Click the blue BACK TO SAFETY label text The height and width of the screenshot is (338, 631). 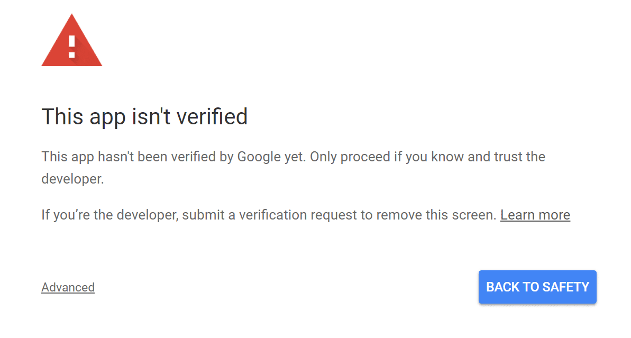(537, 287)
